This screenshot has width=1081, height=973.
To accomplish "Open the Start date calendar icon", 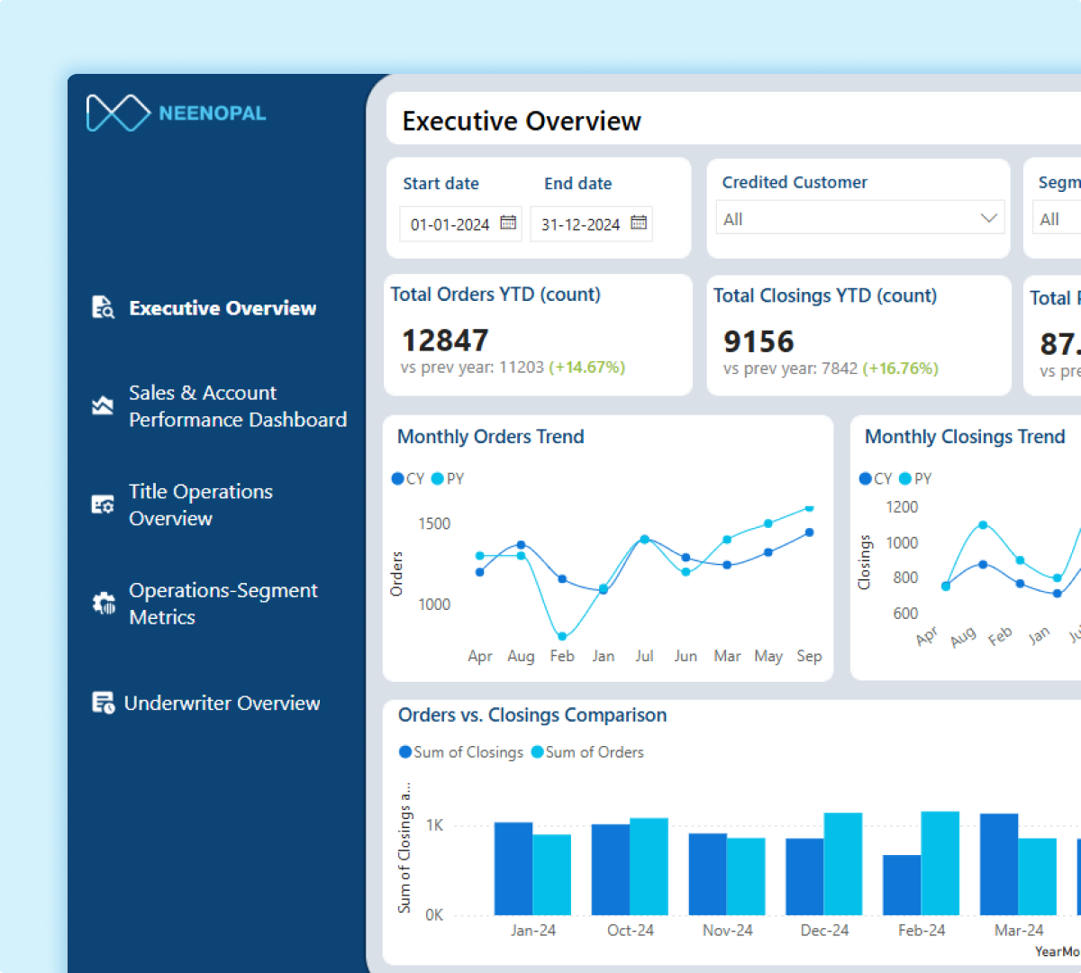I will pyautogui.click(x=507, y=223).
